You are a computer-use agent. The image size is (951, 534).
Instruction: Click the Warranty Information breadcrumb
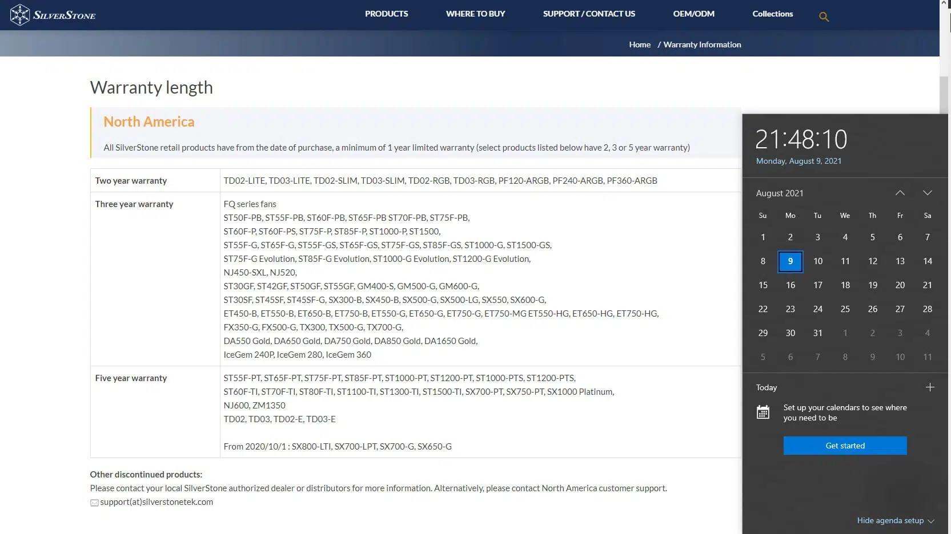(702, 44)
